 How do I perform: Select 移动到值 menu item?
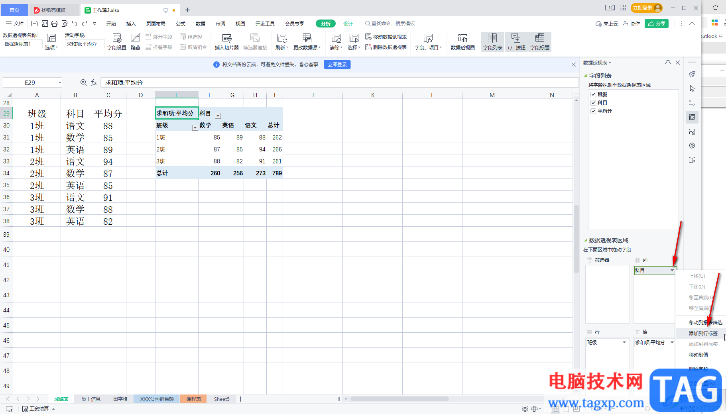[698, 355]
